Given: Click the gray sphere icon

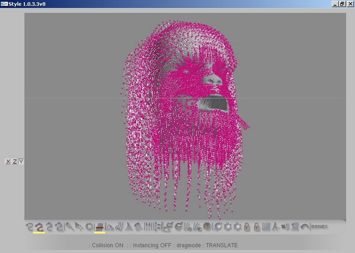Looking at the screenshot, I should (x=207, y=226).
